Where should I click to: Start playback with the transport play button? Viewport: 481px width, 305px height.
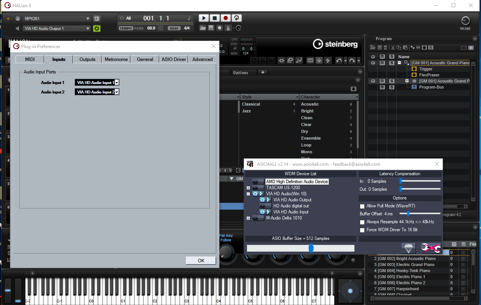(204, 18)
